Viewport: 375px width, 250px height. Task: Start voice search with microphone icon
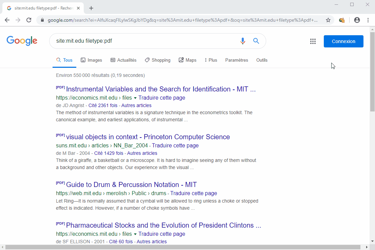242,41
